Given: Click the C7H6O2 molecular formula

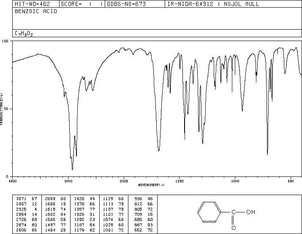Looking at the screenshot, I should coord(24,33).
